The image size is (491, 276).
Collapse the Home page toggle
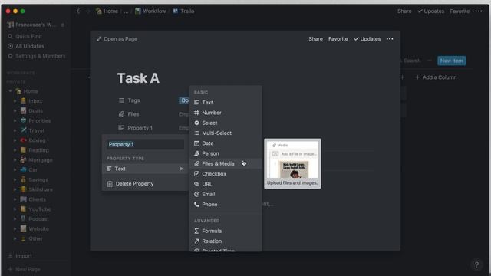10,91
